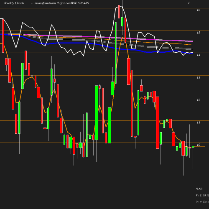Select the price axis label "15"
The width and height of the screenshot is (209, 209).
pyautogui.click(x=199, y=33)
